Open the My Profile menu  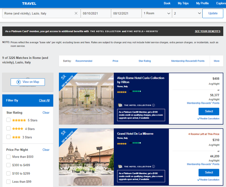[x=202, y=3]
